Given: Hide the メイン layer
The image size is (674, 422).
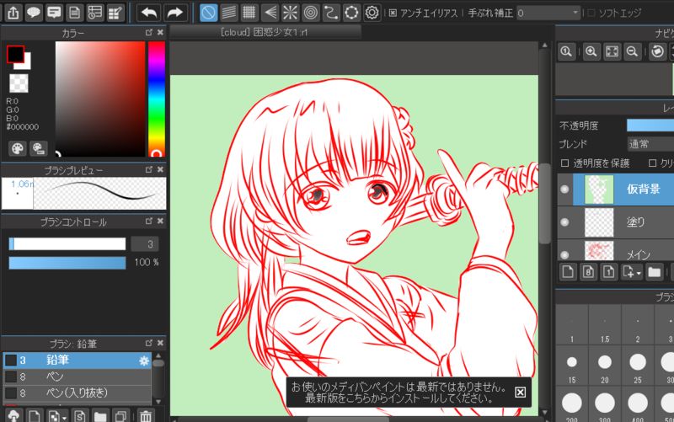Looking at the screenshot, I should (564, 254).
